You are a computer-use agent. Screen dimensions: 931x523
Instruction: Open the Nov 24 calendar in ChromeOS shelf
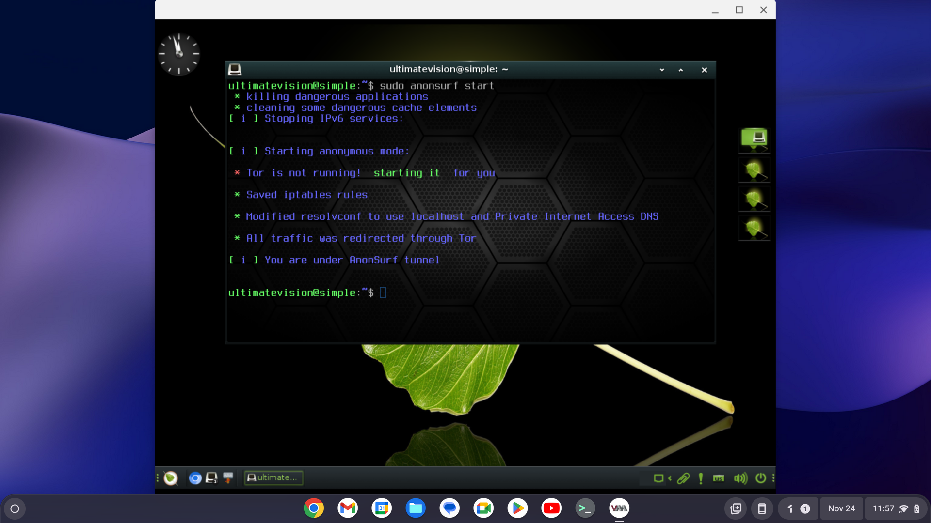pyautogui.click(x=841, y=508)
